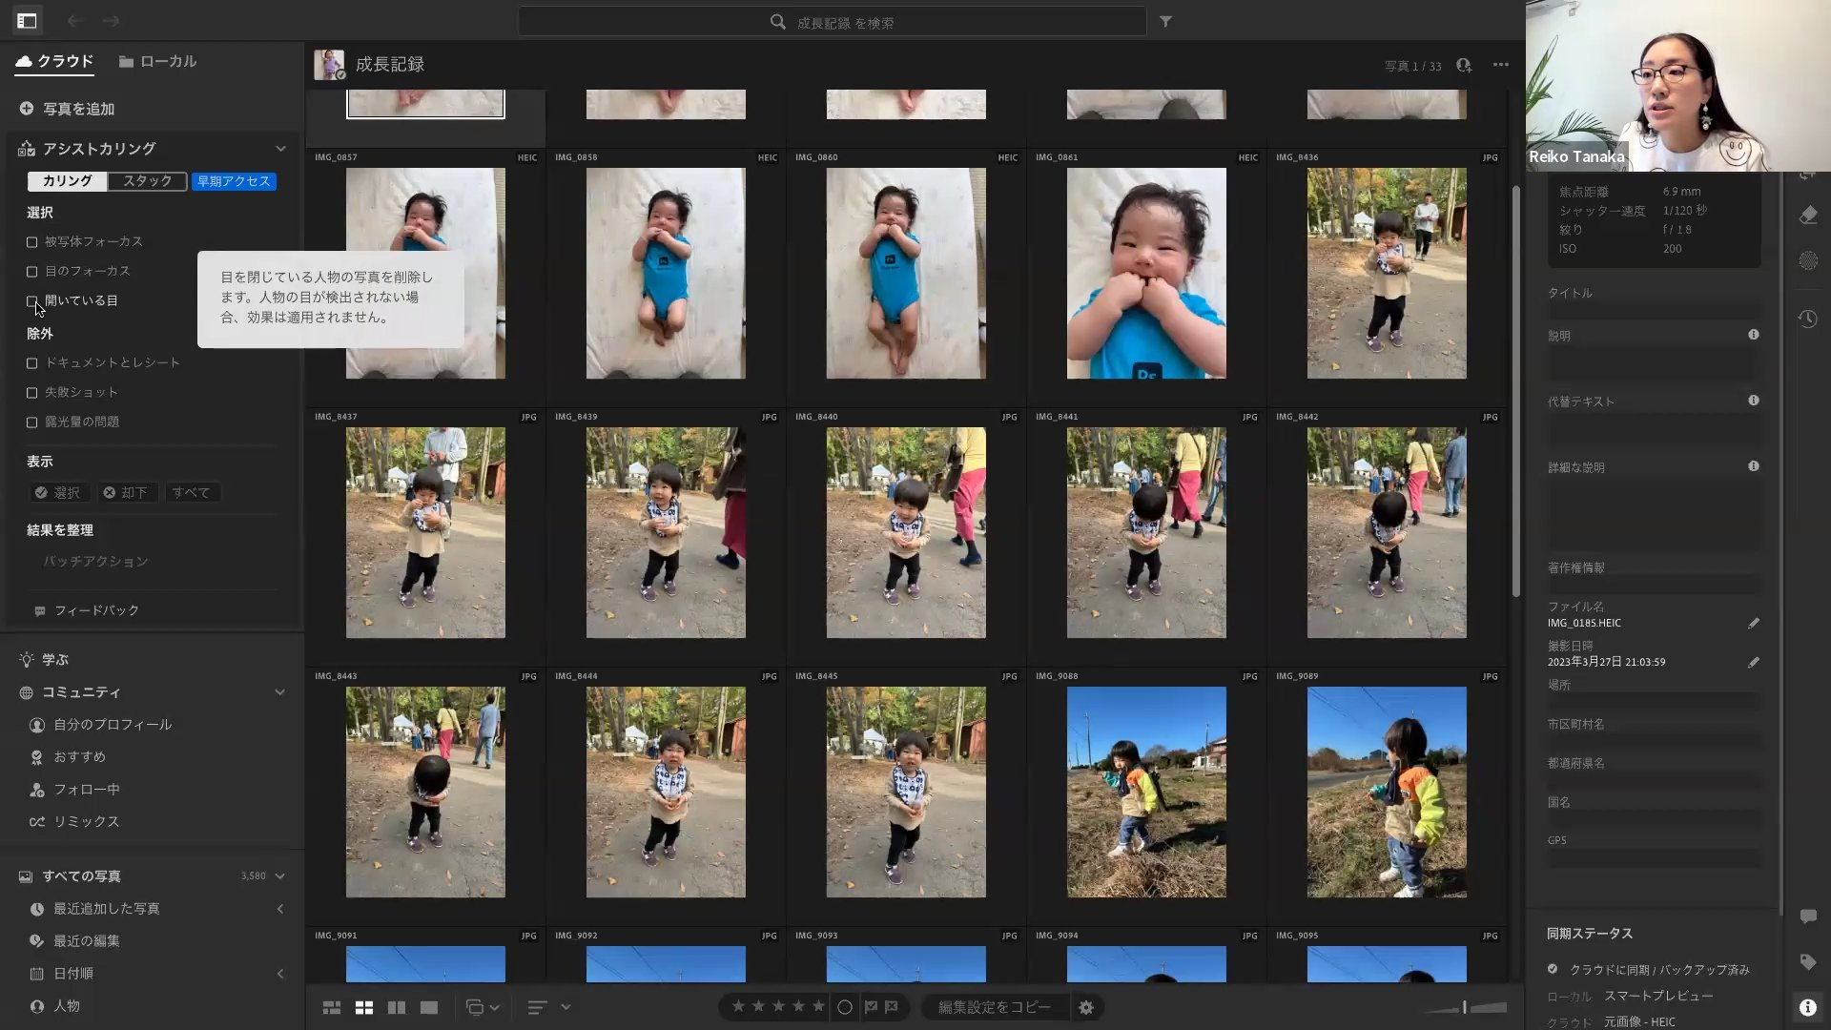Screen dimensions: 1831x1030
Task: Enable the 開いている目 selection checkbox
Action: 31,300
